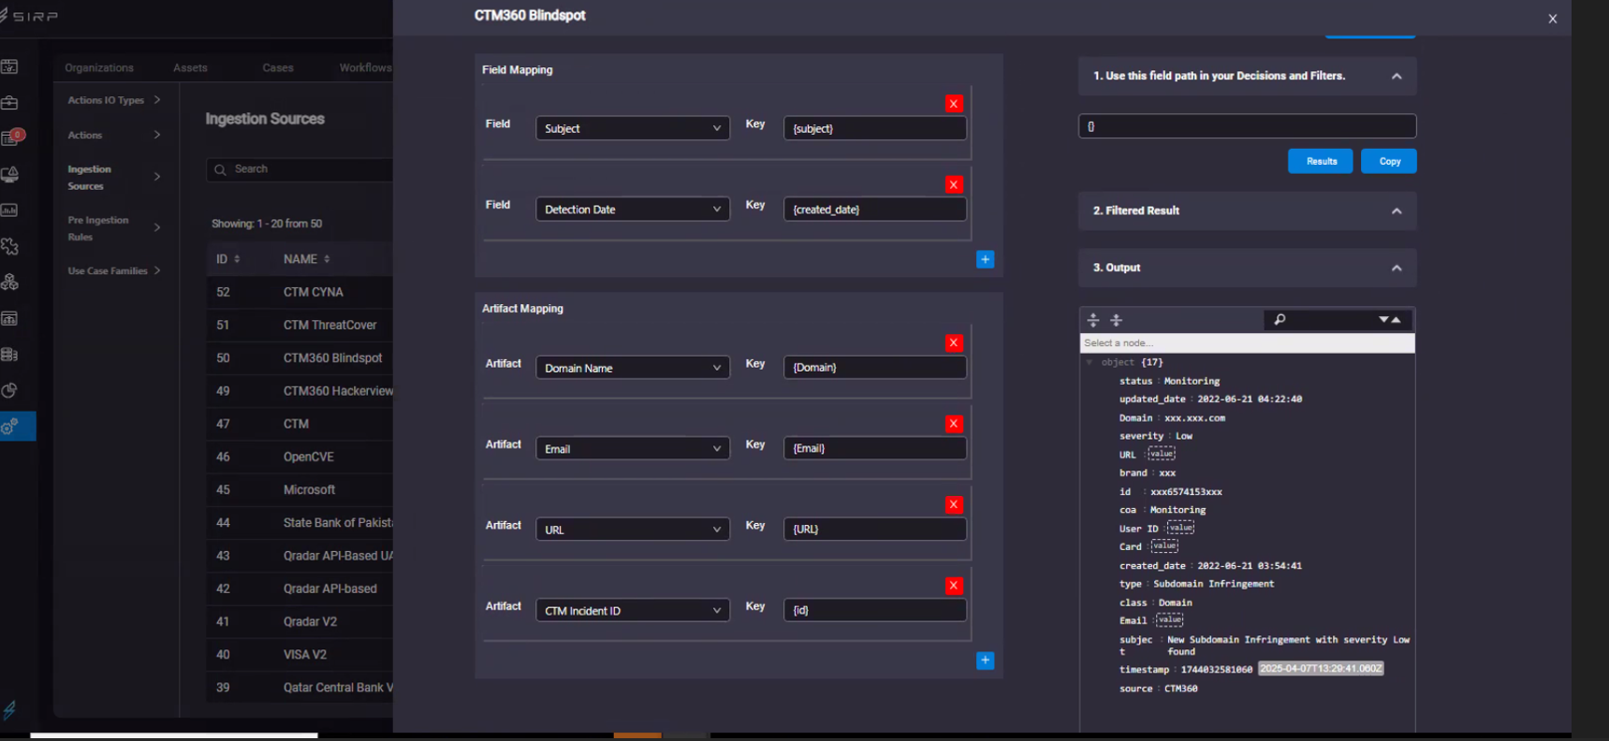This screenshot has width=1609, height=741.
Task: Click the field path input box
Action: click(1248, 126)
